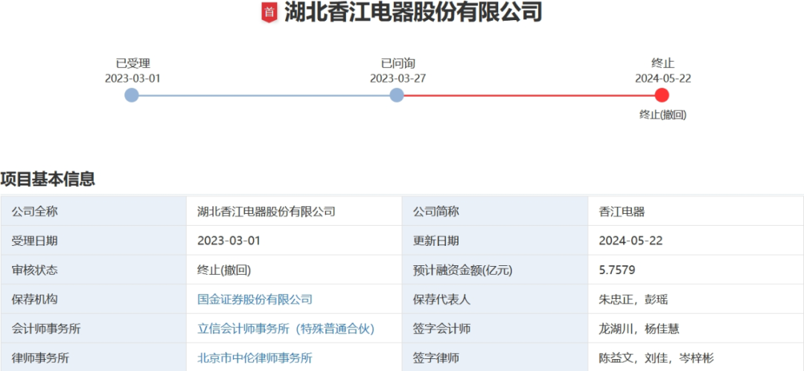804x371 pixels.
Task: Click the 终止(撤回) value in 审核状态 row
Action: (x=224, y=270)
